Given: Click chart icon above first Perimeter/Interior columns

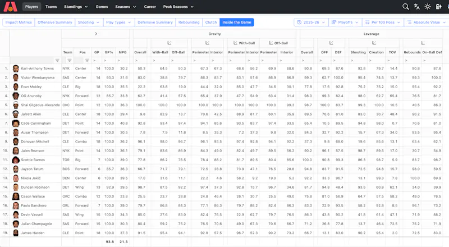Looking at the screenshot, I should 207,43.
